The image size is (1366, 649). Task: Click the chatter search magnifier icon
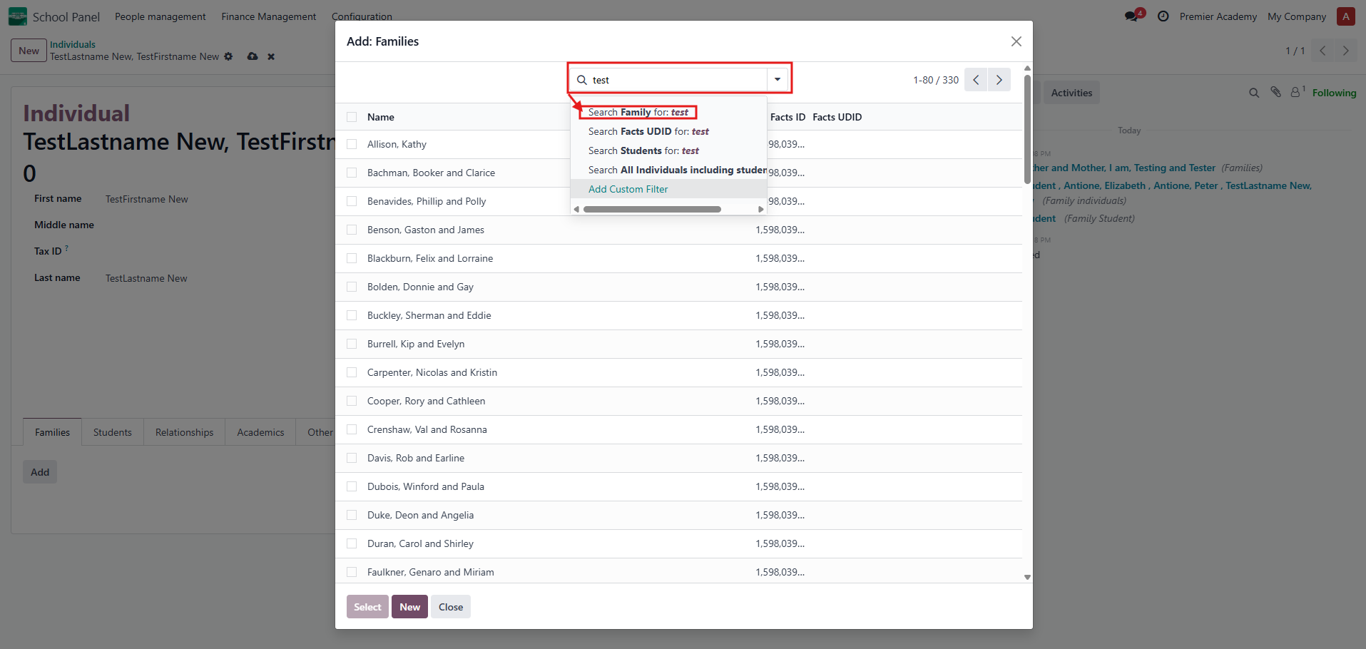tap(1254, 93)
